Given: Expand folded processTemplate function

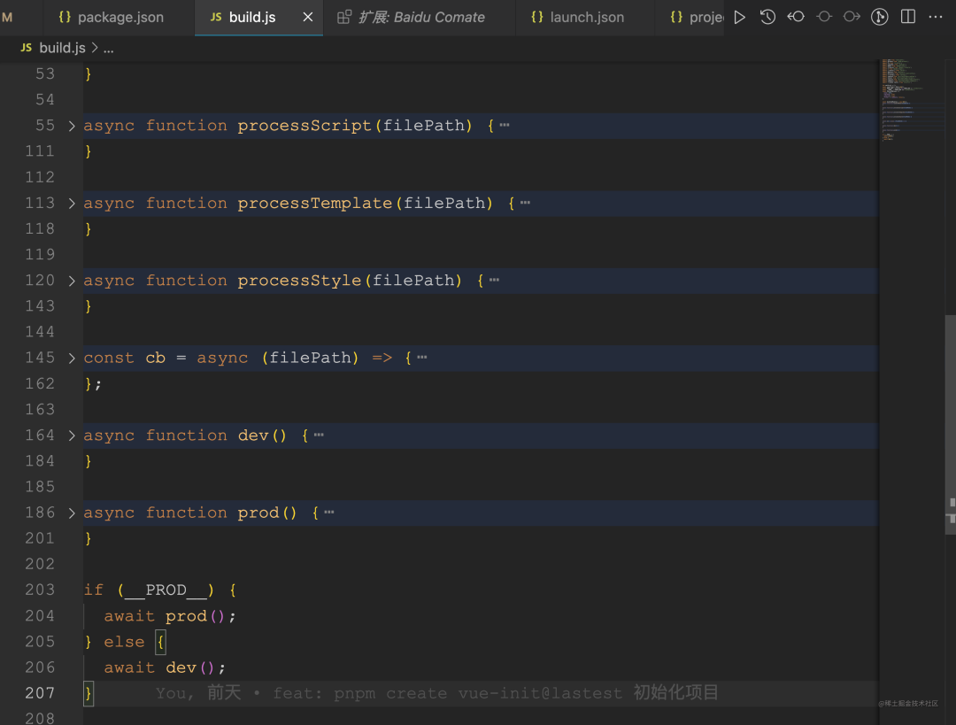Looking at the screenshot, I should tap(72, 203).
